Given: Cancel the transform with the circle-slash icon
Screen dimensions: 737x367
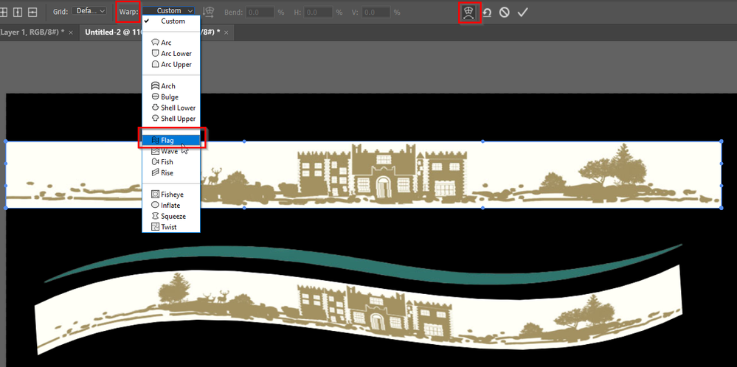Looking at the screenshot, I should pyautogui.click(x=505, y=13).
